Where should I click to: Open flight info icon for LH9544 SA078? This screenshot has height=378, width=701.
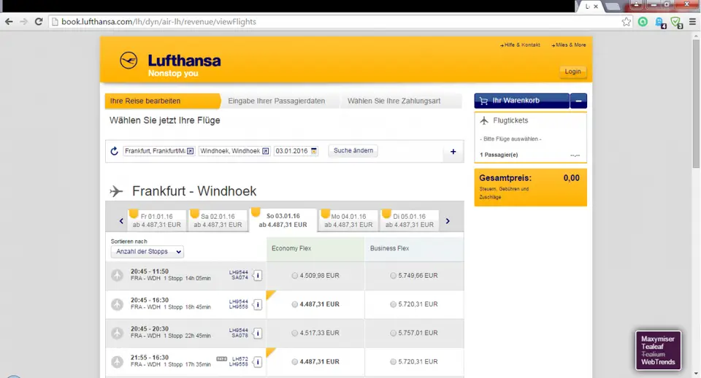(x=258, y=333)
